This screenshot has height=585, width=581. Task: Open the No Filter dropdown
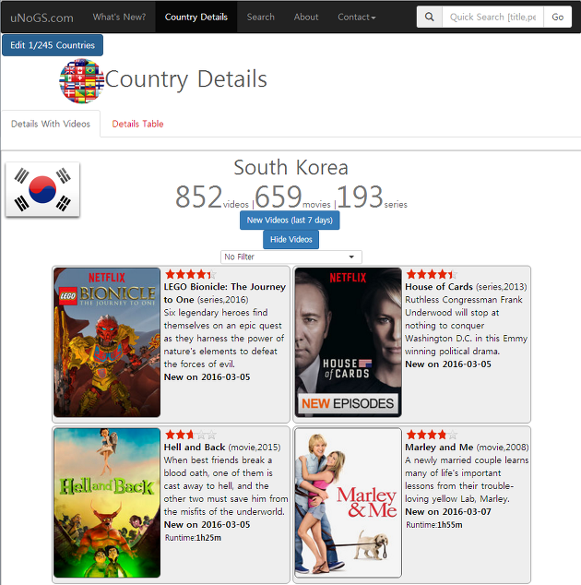pos(290,257)
